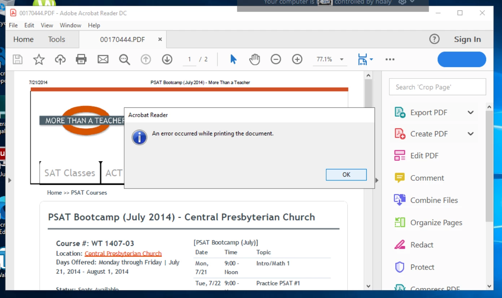Click OK in the printing error dialog

click(346, 174)
